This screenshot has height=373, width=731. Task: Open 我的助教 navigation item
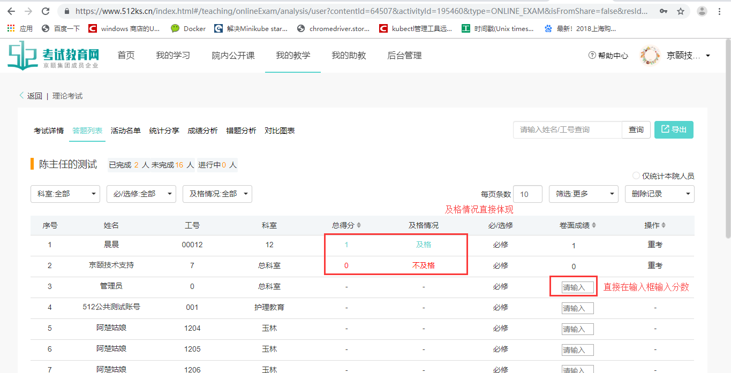coord(349,55)
